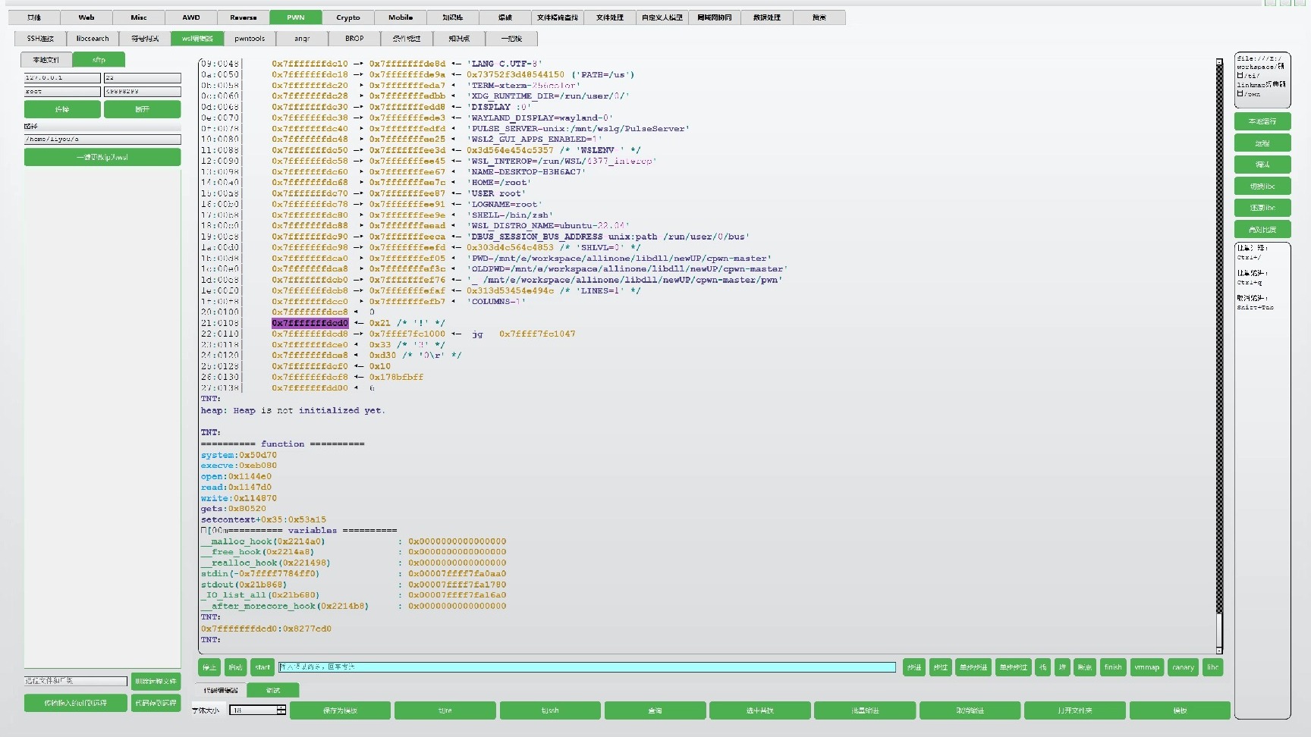This screenshot has width=1311, height=737.
Task: Click the 断点 breakpoint button
Action: coord(1083,667)
